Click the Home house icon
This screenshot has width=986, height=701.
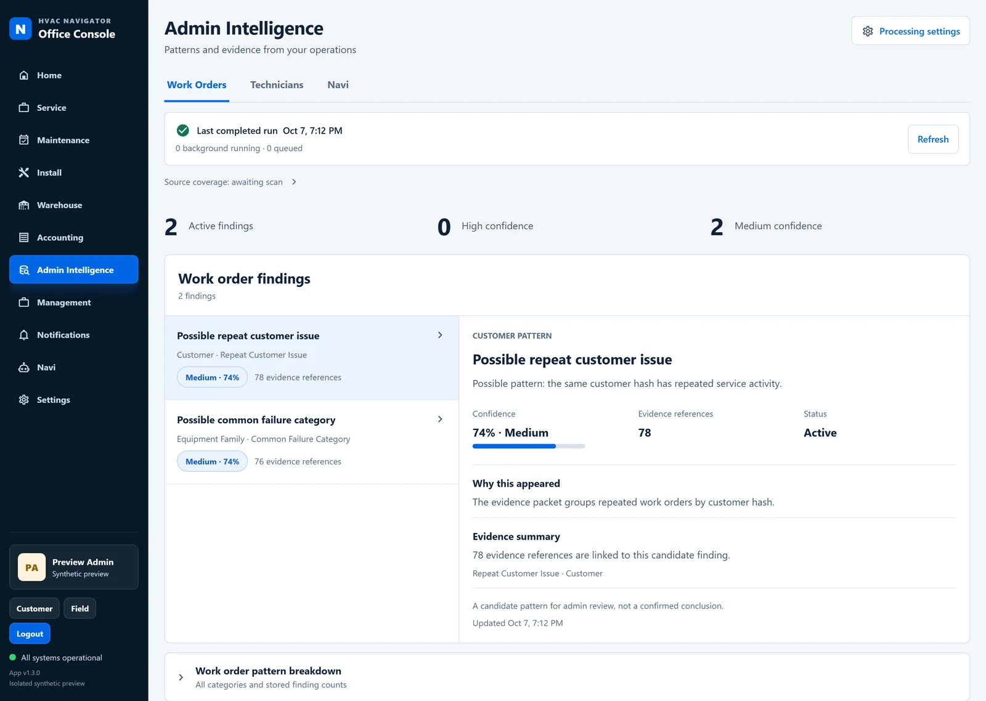point(24,75)
